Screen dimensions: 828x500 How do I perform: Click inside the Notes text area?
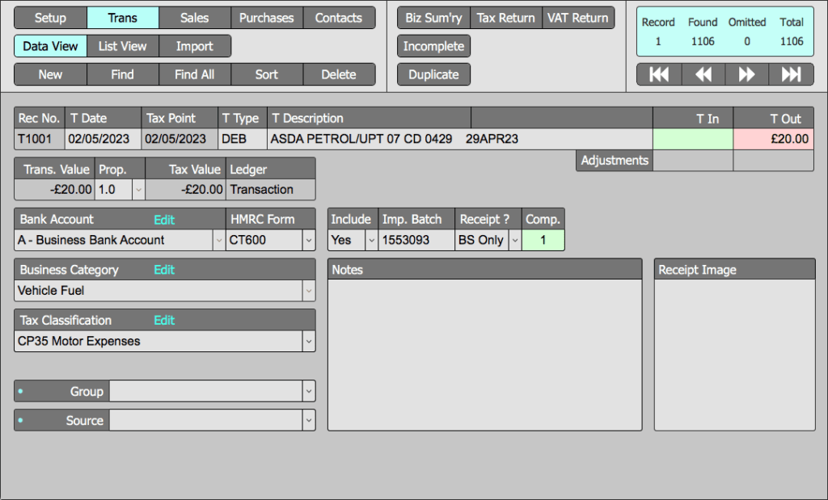484,354
